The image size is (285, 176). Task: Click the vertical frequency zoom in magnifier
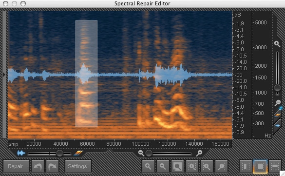coord(277,44)
